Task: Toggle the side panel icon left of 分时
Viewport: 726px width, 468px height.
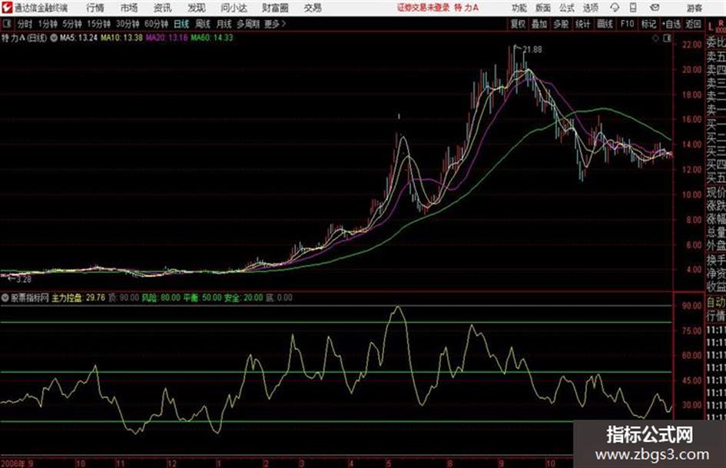Action: click(6, 24)
